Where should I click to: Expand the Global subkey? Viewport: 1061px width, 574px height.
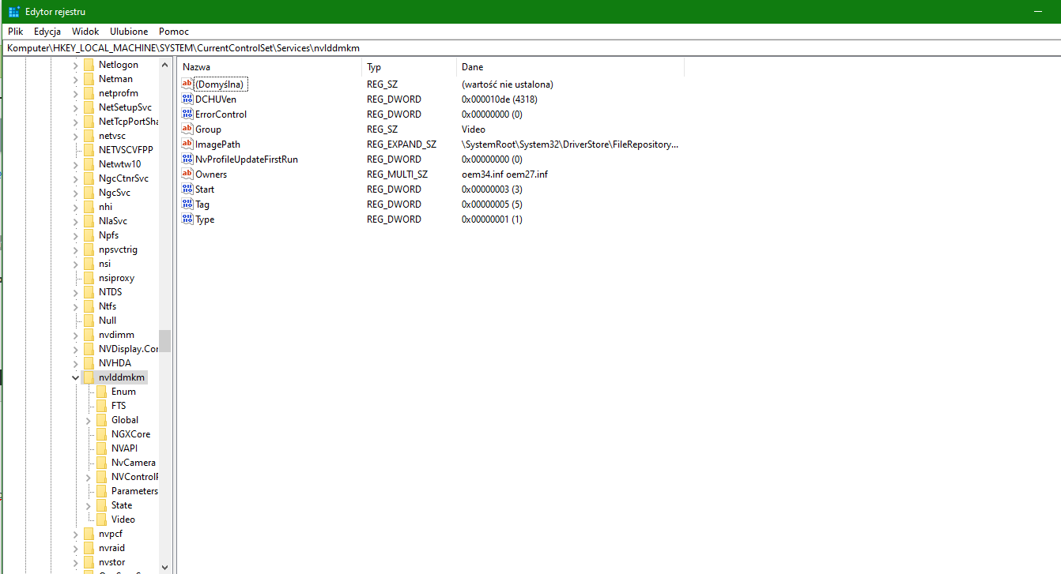88,420
